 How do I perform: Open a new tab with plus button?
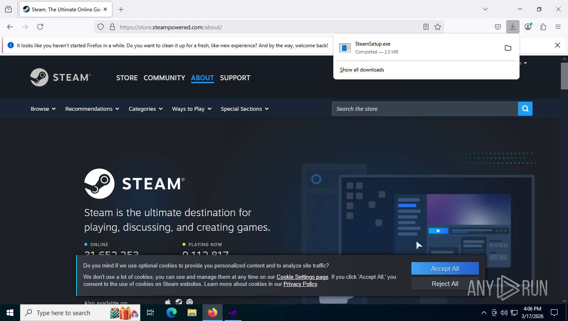121,9
